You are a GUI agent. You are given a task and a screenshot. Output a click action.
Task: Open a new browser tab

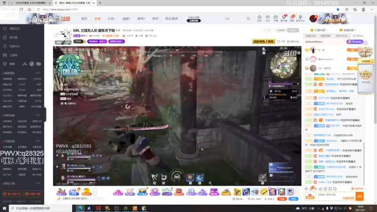point(100,3)
